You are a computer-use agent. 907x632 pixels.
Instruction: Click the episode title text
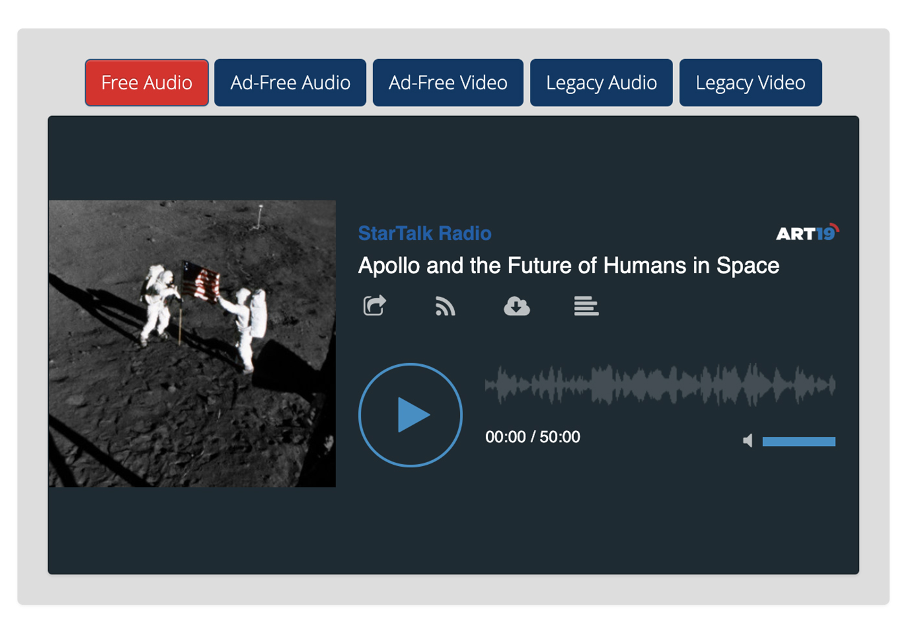pos(568,265)
